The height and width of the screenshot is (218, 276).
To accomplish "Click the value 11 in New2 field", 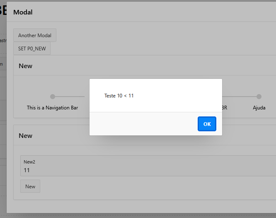I will (27, 170).
